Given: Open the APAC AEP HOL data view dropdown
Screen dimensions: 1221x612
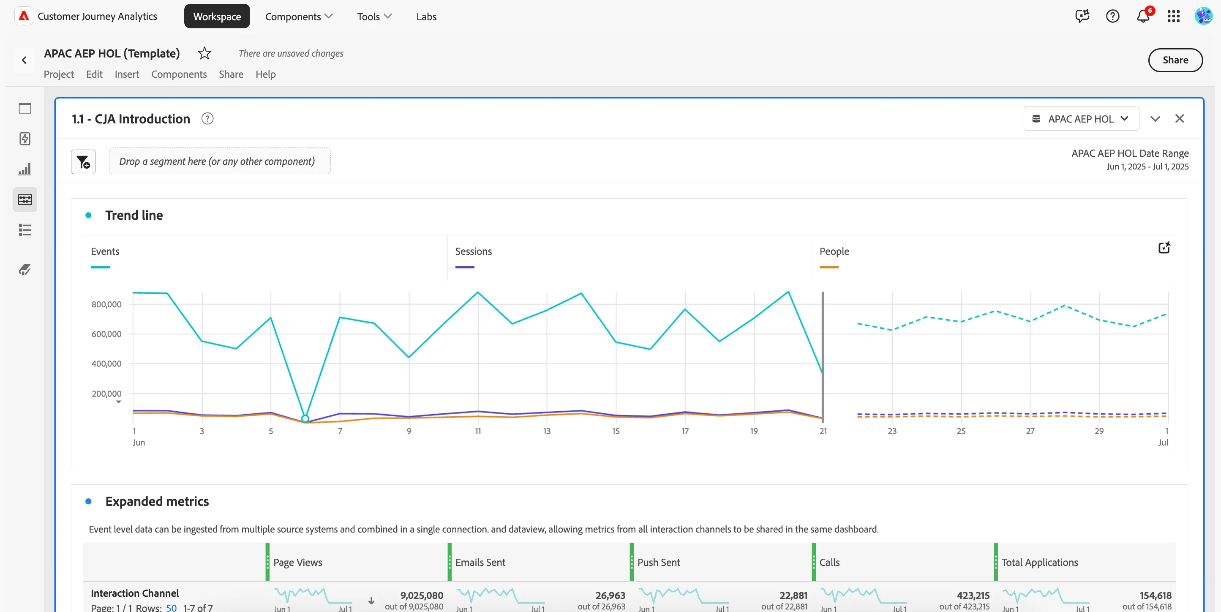Looking at the screenshot, I should point(1081,118).
